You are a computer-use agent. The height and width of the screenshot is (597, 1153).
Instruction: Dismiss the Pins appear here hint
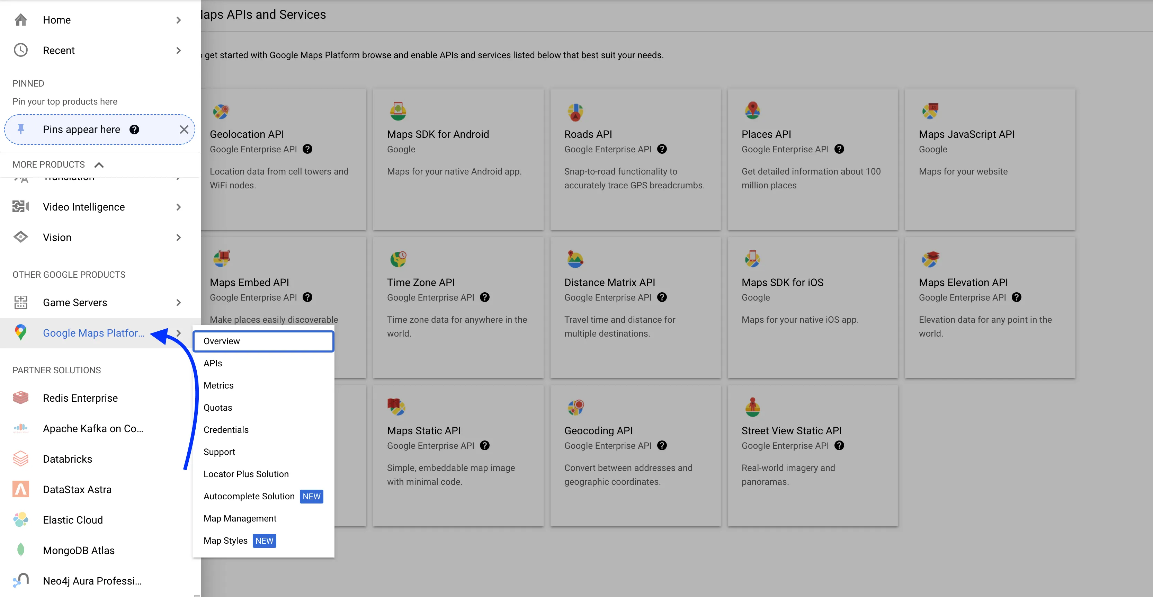click(x=184, y=129)
